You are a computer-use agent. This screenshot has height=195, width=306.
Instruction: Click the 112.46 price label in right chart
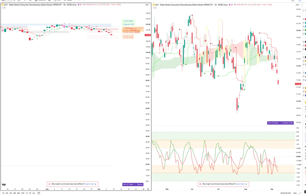point(298,84)
